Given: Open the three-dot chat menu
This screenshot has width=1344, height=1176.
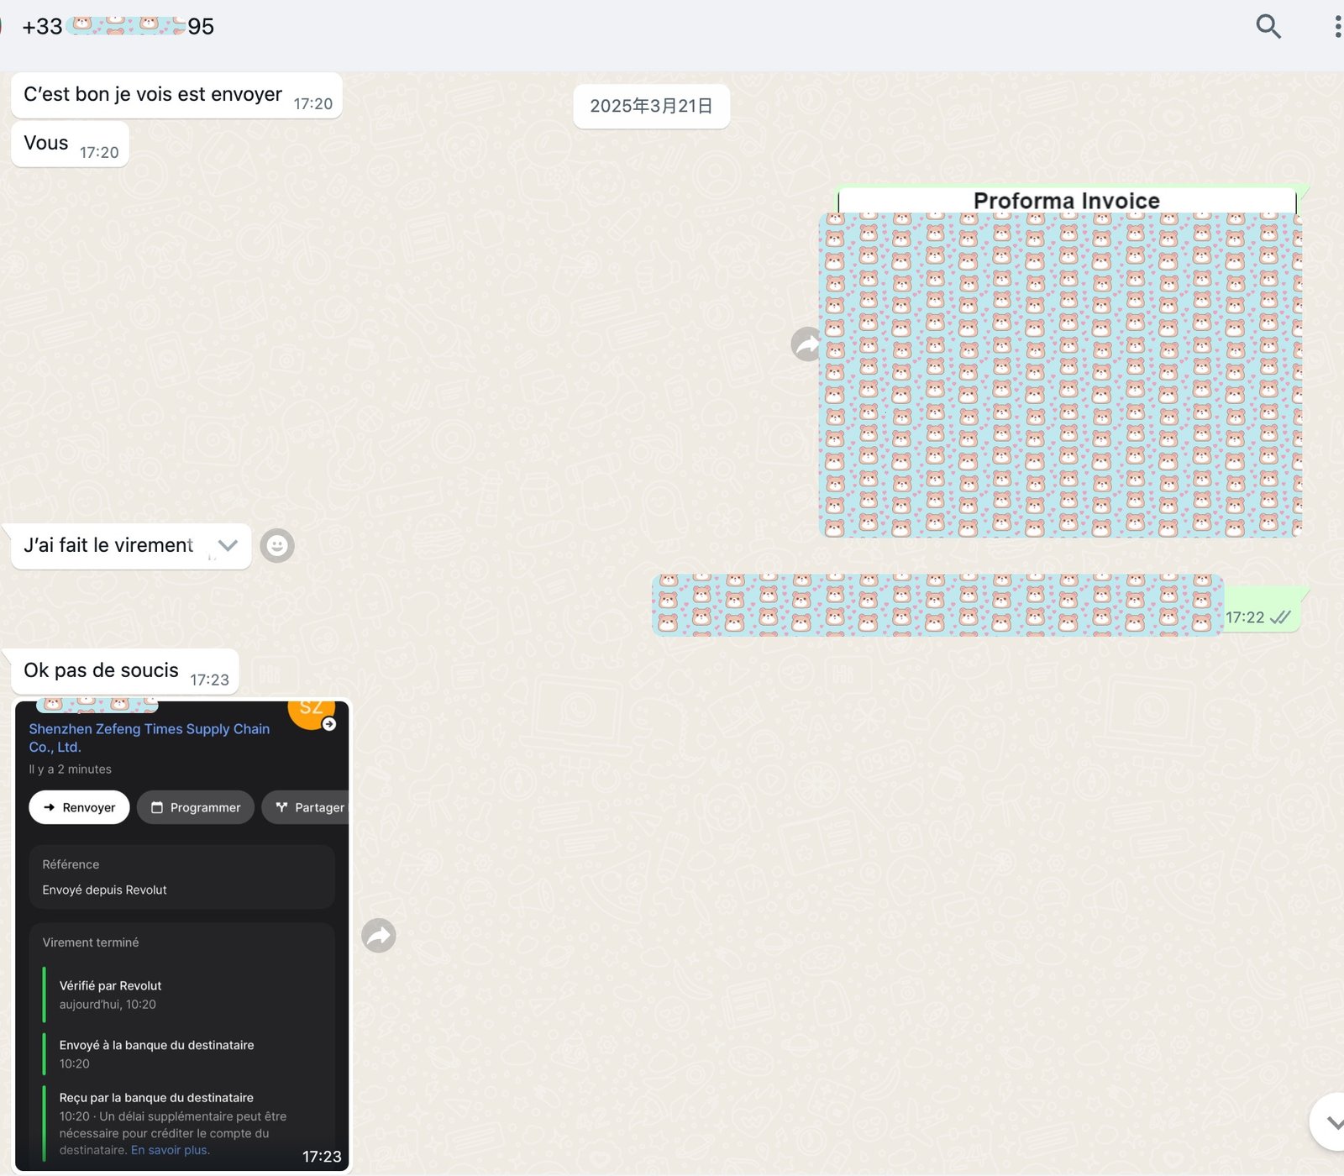Looking at the screenshot, I should pos(1336,27).
